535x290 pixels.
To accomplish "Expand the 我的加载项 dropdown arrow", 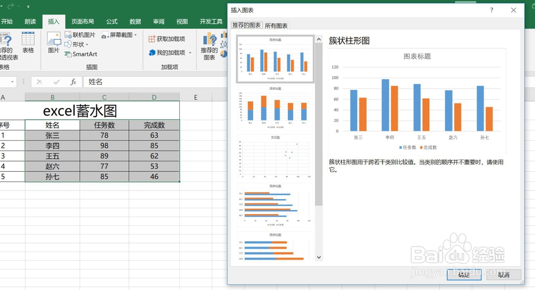I will (x=190, y=52).
